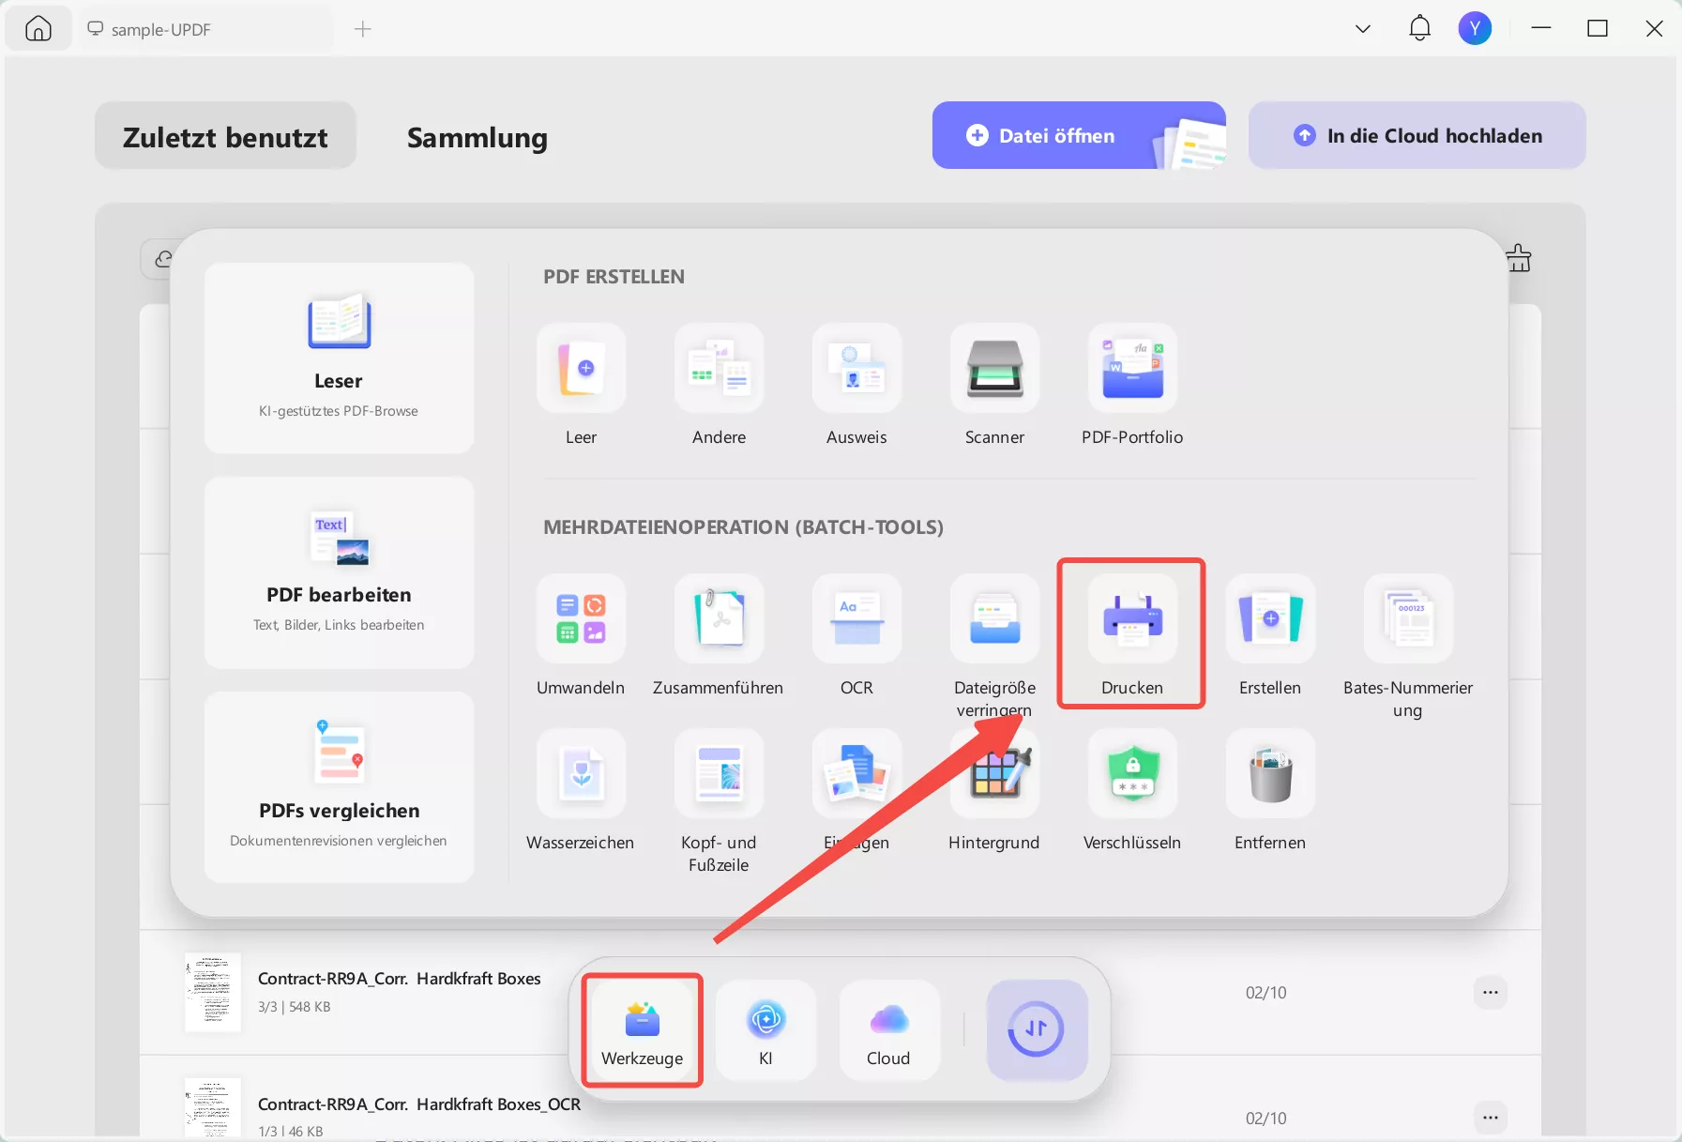1682x1142 pixels.
Task: Create a PDF-Portfolio
Action: tap(1132, 368)
